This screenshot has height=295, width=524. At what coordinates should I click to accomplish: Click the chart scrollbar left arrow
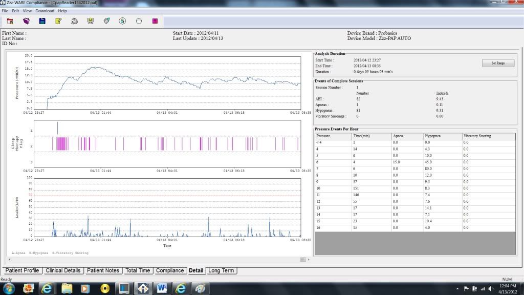(9, 260)
